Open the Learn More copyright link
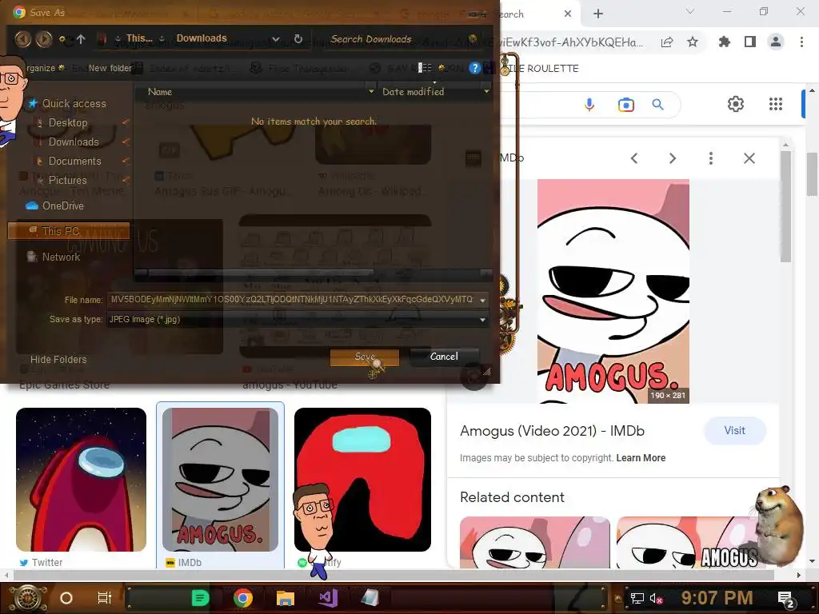This screenshot has width=819, height=614. (641, 458)
